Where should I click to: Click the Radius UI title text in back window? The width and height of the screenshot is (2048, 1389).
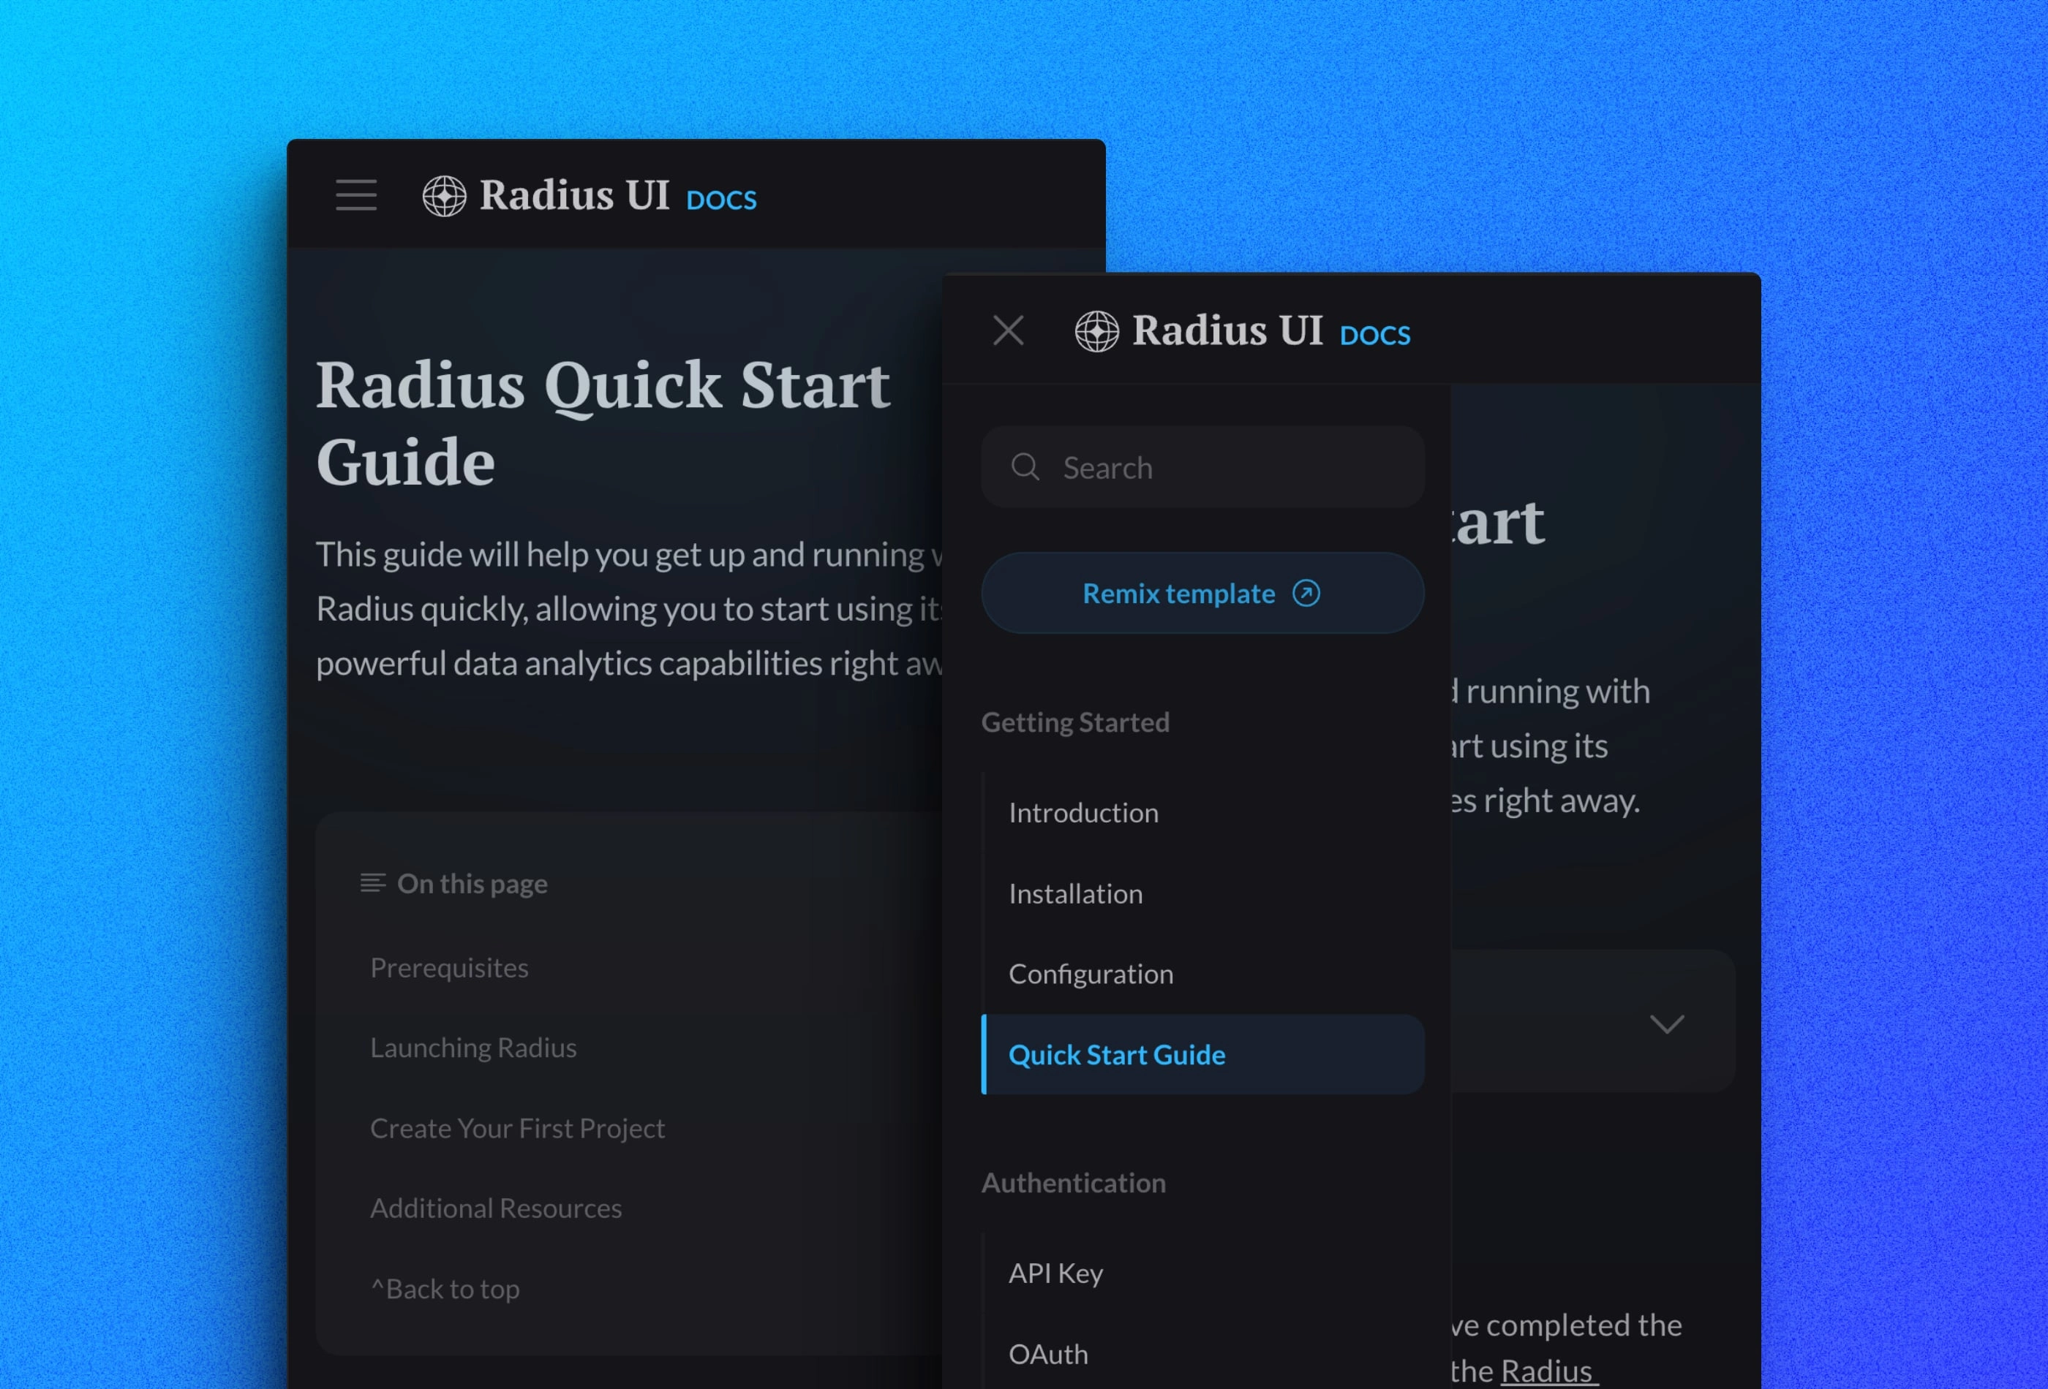(575, 194)
